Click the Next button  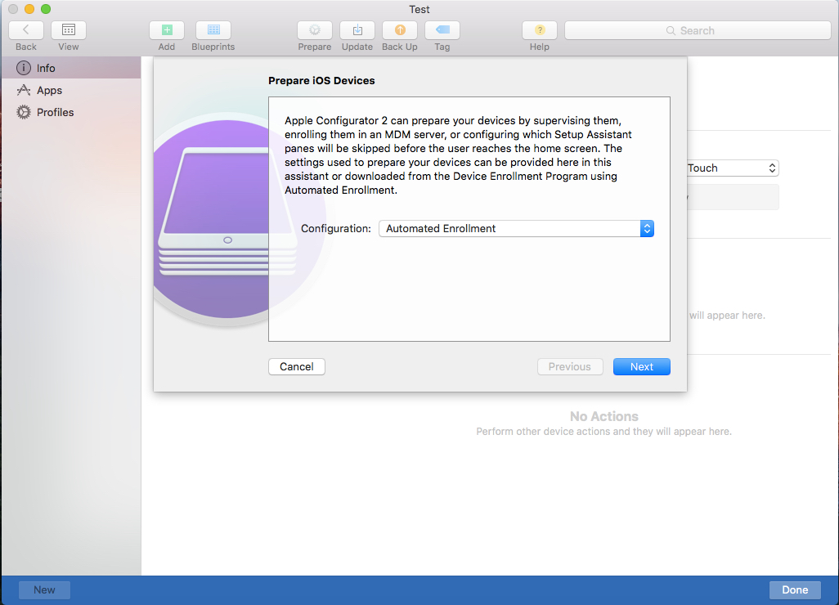tap(641, 367)
